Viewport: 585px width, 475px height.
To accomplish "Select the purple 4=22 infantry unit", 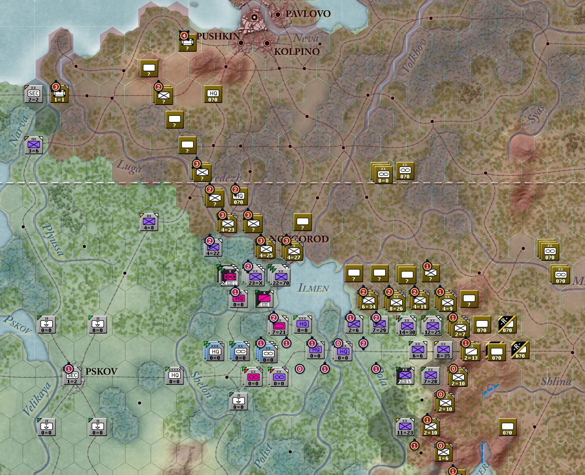I will click(213, 247).
